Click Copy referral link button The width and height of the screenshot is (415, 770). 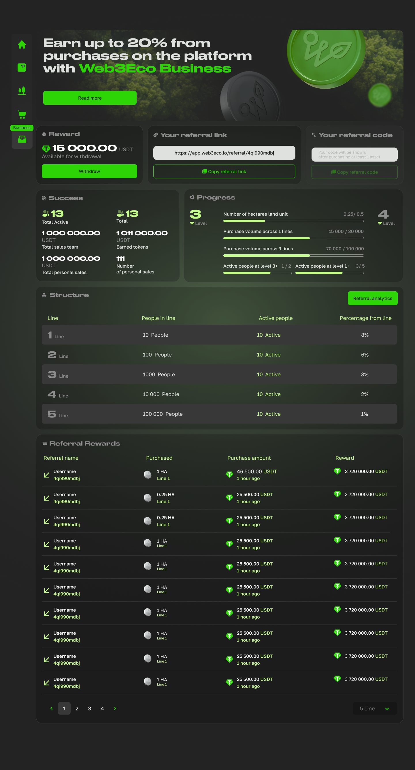pyautogui.click(x=224, y=171)
